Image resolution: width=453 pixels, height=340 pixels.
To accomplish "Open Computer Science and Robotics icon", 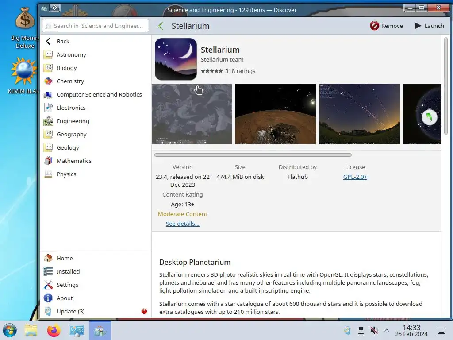I will coord(48,94).
